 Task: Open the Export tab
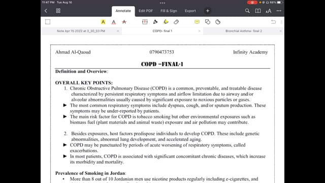coord(190,11)
